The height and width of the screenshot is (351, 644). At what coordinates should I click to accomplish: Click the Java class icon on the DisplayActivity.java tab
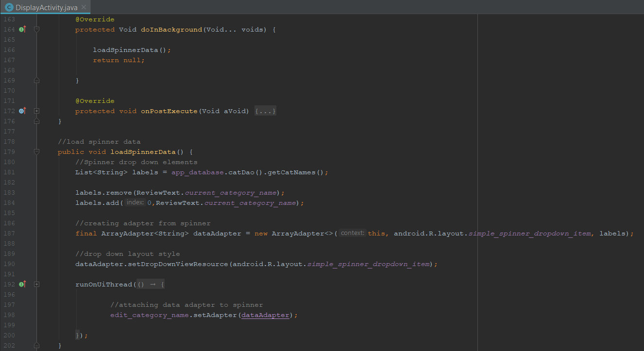click(x=9, y=7)
